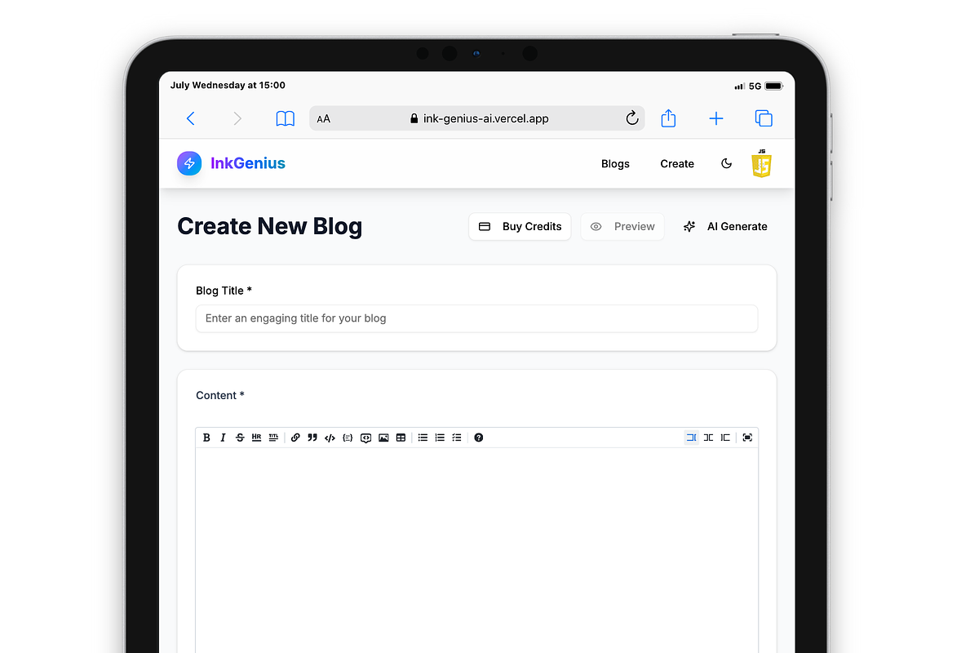The image size is (979, 653).
Task: Add an unordered bullet list
Action: tap(423, 438)
